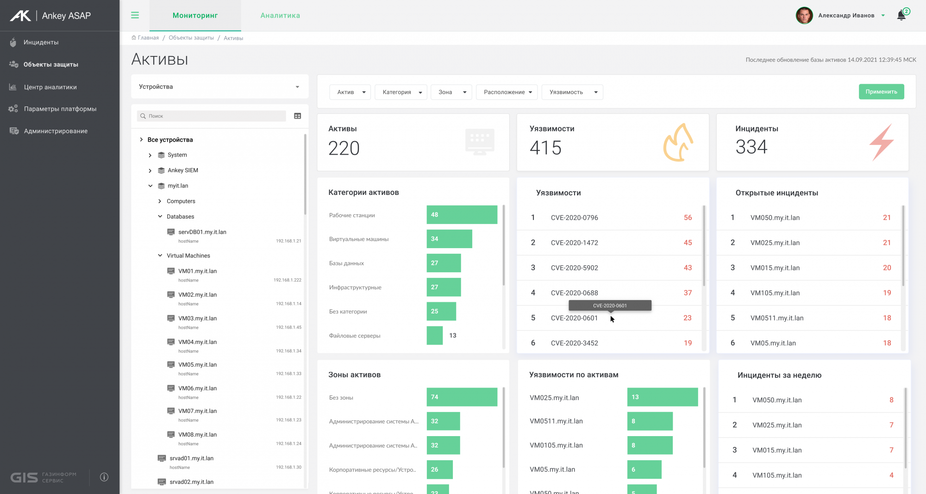Click the myit.lan layers icon
Image resolution: width=926 pixels, height=494 pixels.
(161, 186)
